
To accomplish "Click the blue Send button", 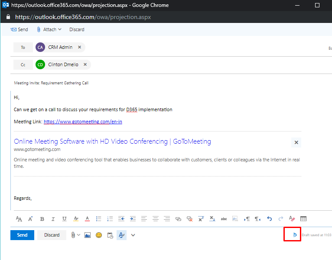I will tap(22, 235).
